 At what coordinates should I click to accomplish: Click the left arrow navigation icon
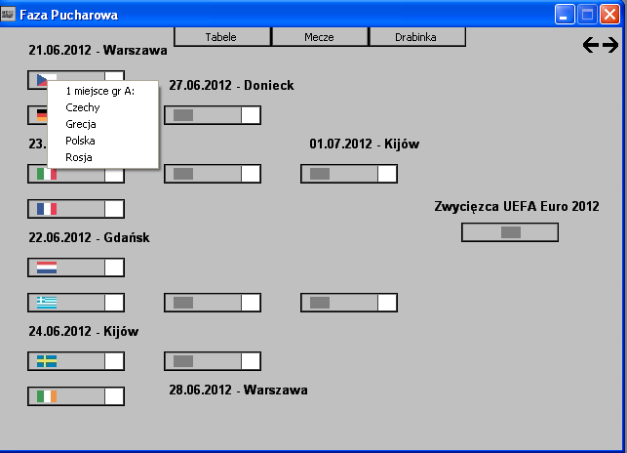click(590, 45)
